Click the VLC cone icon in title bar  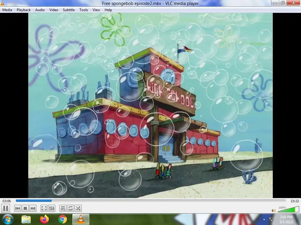(2, 3)
